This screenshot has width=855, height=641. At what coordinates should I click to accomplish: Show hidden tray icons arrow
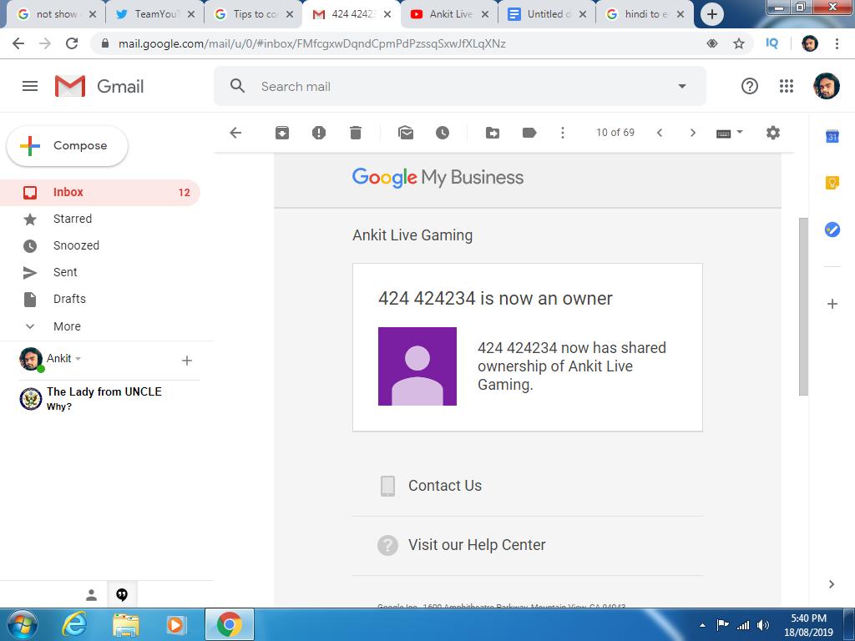pos(703,625)
